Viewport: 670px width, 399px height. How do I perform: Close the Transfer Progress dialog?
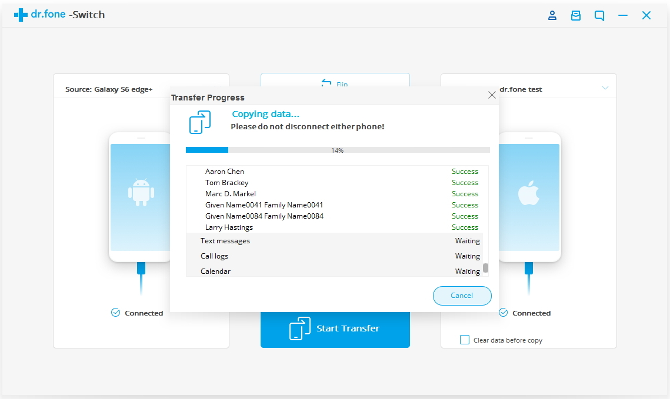(492, 95)
